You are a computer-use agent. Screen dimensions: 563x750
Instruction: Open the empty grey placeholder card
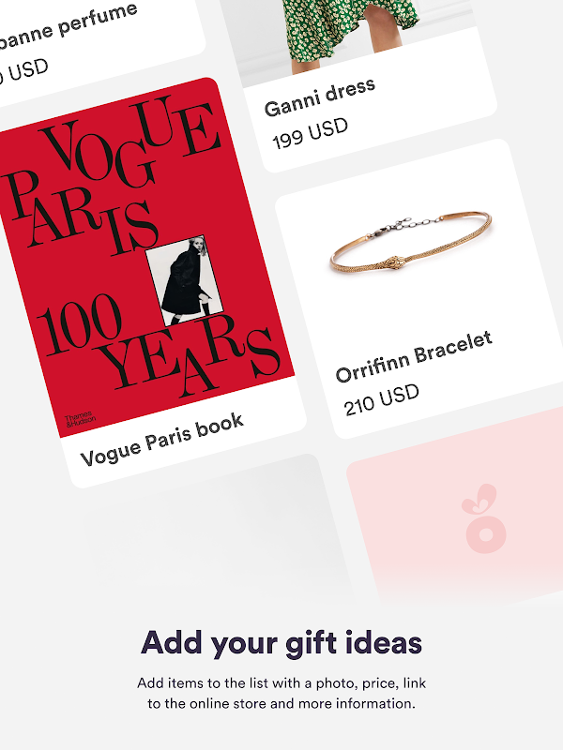218,526
